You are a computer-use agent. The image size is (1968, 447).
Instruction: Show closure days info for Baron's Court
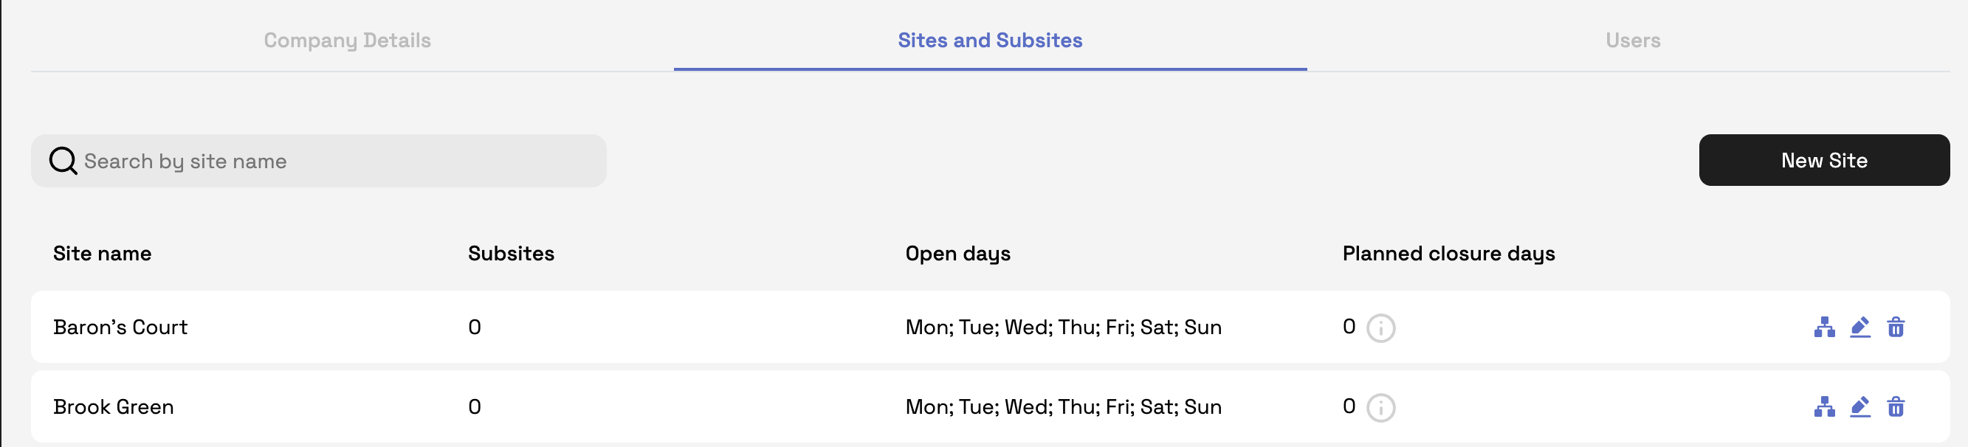pyautogui.click(x=1380, y=329)
